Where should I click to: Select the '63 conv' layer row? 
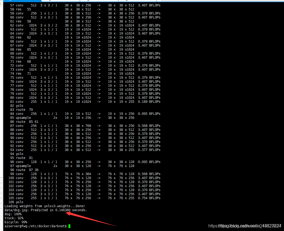[85, 29]
